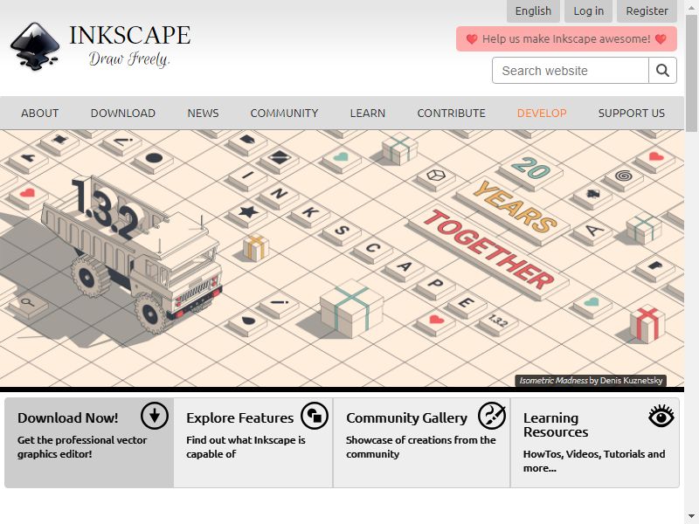Open the COMMUNITY menu

(x=285, y=114)
